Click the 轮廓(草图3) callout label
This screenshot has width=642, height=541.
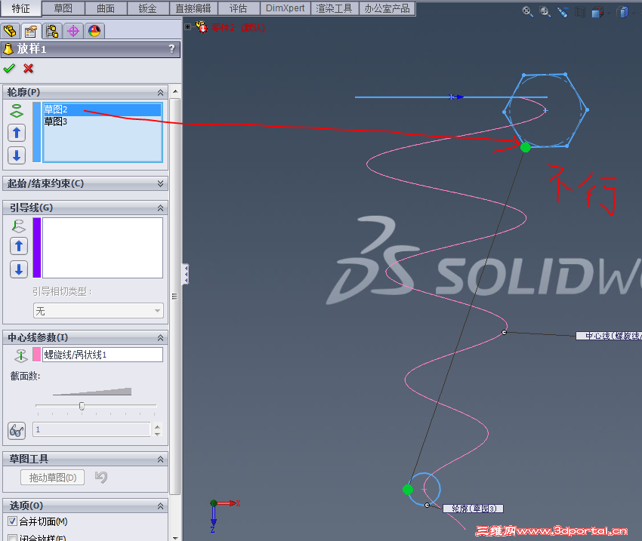tap(474, 509)
